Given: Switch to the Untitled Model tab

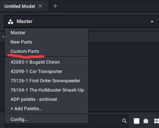Looking at the screenshot, I should point(19,6).
